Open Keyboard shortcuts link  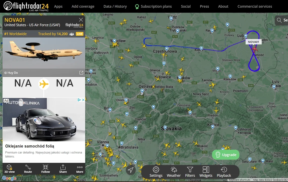[x=240, y=180]
